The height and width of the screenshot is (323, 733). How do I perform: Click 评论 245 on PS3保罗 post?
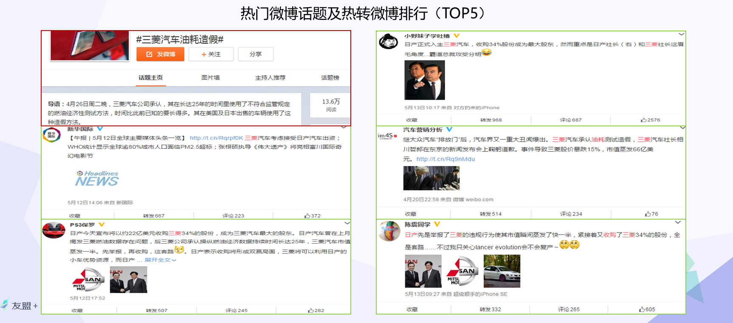click(x=237, y=310)
